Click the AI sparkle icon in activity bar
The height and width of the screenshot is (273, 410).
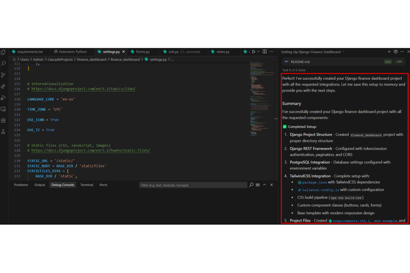click(x=3, y=86)
